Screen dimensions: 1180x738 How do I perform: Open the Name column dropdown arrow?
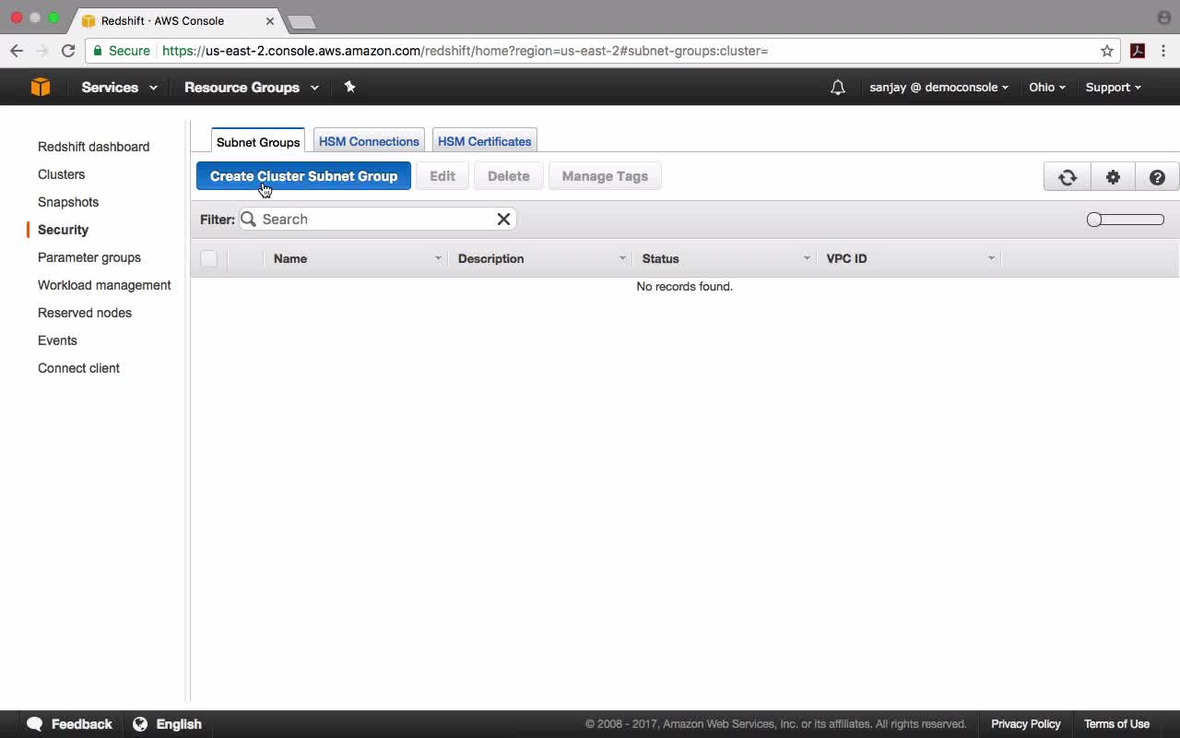pyautogui.click(x=438, y=258)
